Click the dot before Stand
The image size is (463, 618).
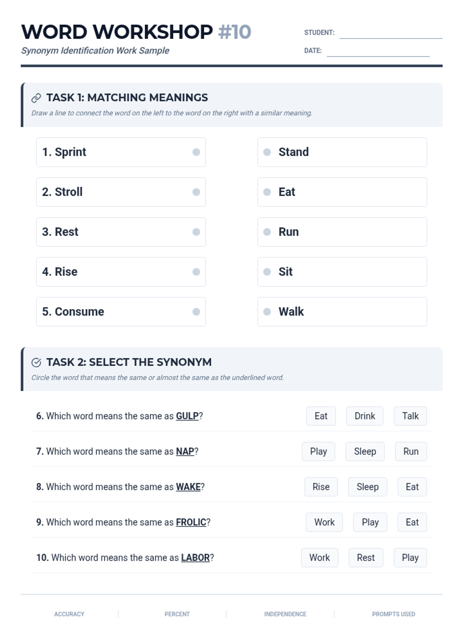click(267, 152)
